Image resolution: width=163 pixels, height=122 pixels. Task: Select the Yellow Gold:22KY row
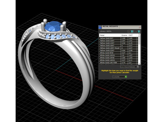click(x=119, y=50)
